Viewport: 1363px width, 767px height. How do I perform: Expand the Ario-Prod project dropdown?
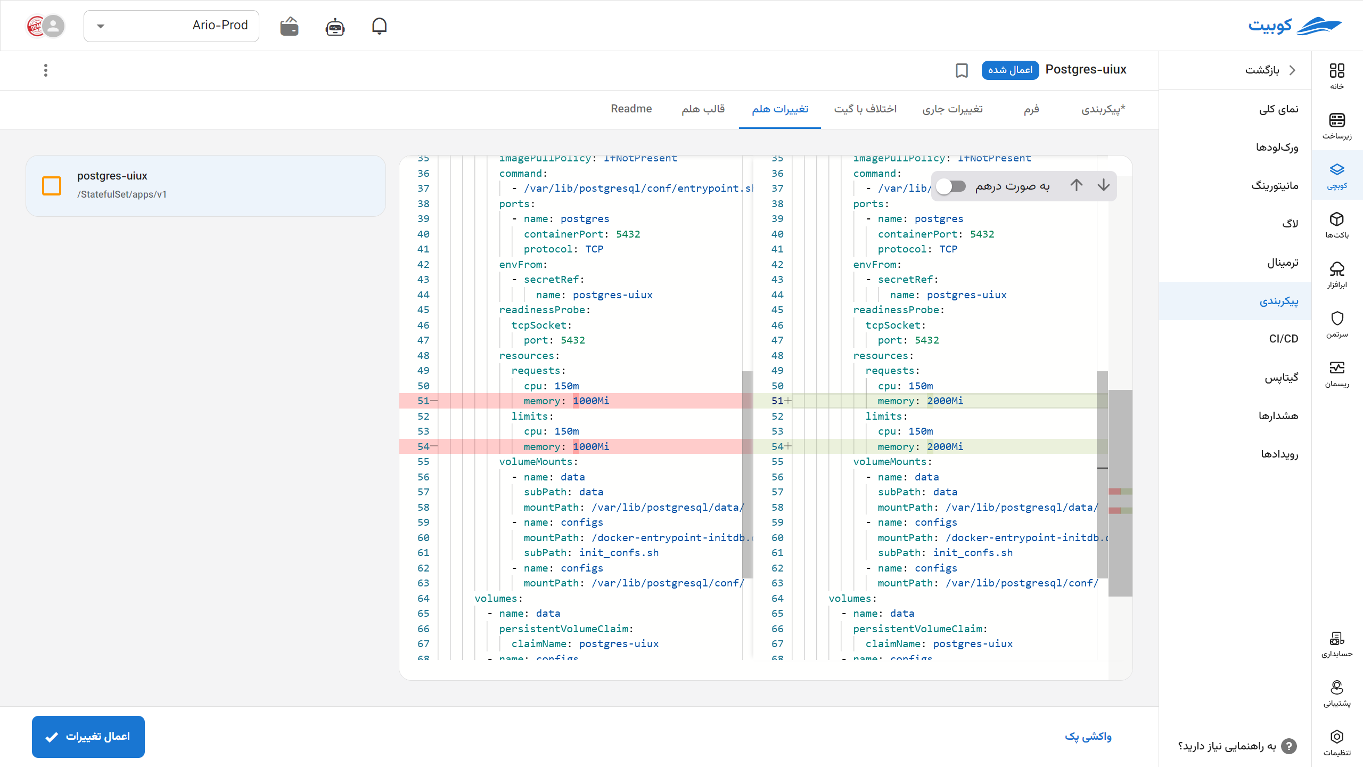pos(171,26)
